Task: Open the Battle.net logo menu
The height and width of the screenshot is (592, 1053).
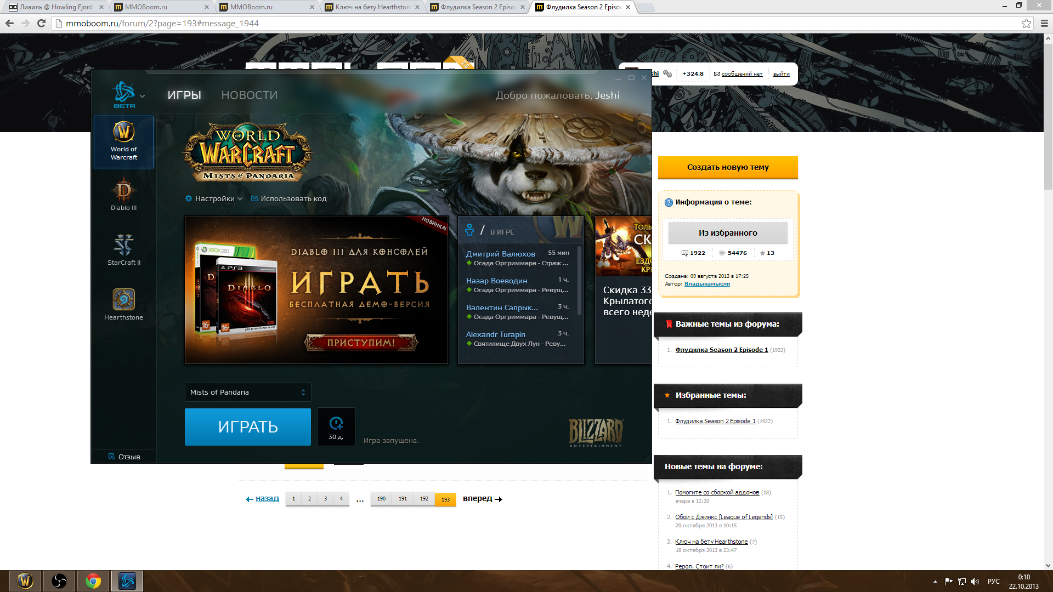Action: pyautogui.click(x=128, y=94)
